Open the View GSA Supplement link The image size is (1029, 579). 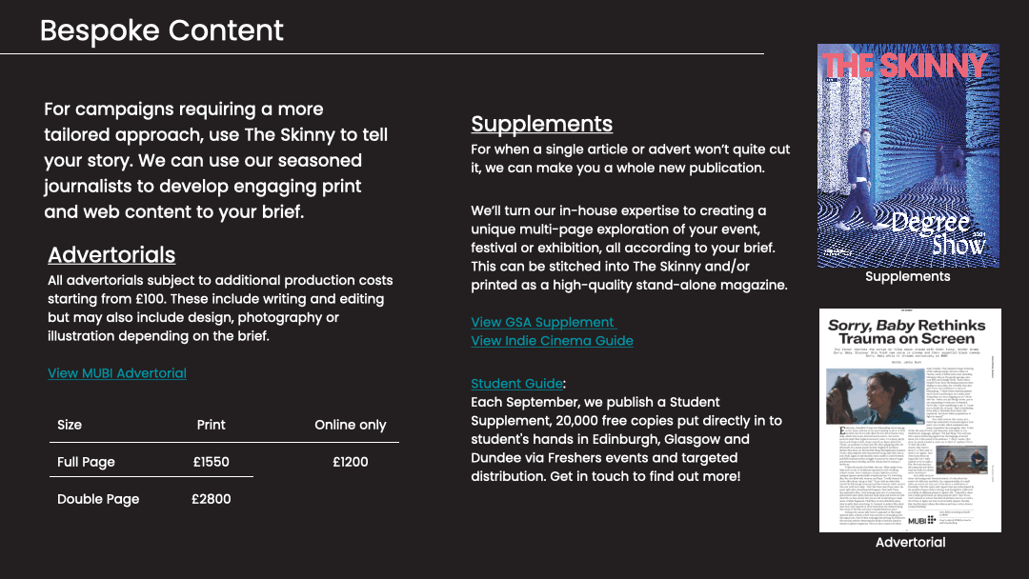tap(543, 322)
